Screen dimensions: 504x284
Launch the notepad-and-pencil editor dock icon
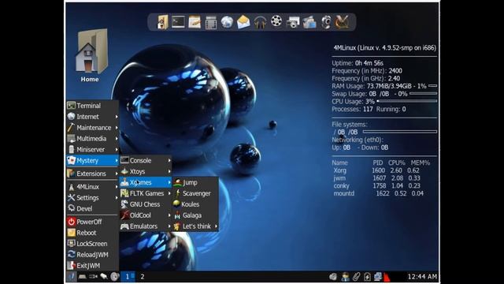[195, 22]
